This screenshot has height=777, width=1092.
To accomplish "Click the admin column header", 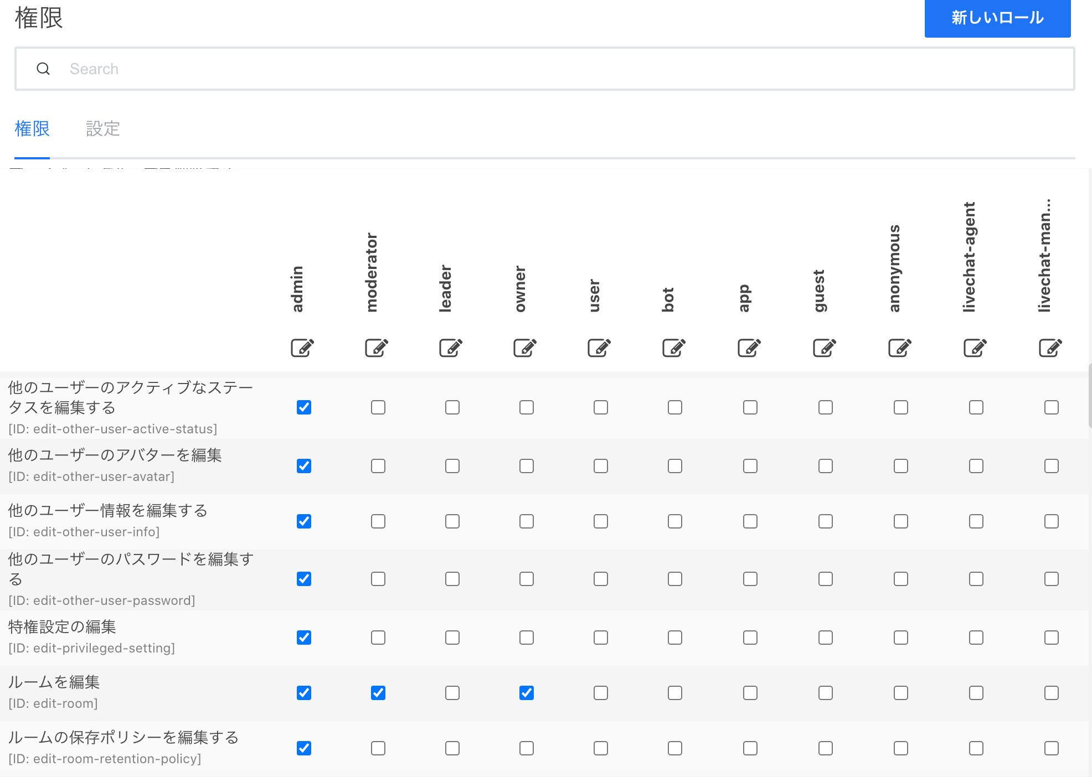I will pyautogui.click(x=298, y=289).
